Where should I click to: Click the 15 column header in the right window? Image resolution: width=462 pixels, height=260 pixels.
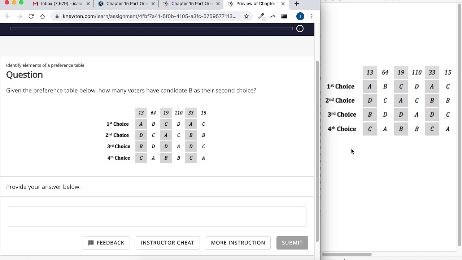point(448,73)
